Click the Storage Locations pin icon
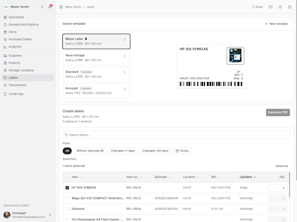Screen dimensions: 297x222 (5, 70)
